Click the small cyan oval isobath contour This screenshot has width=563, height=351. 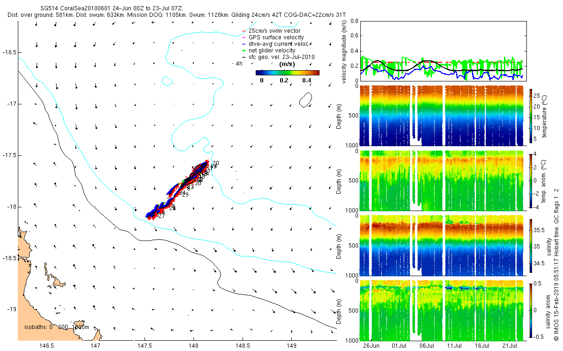pyautogui.click(x=167, y=81)
